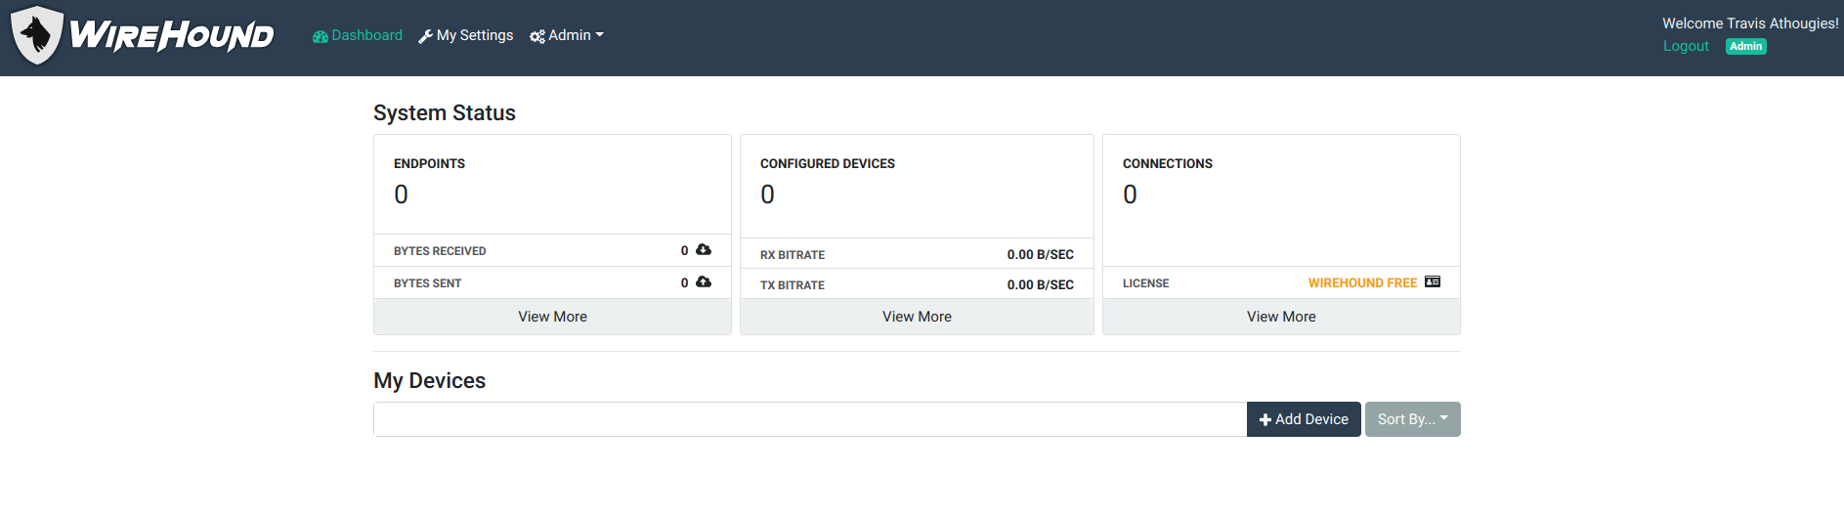Expand the Admin dropdown menu
The height and width of the screenshot is (517, 1844).
(568, 35)
